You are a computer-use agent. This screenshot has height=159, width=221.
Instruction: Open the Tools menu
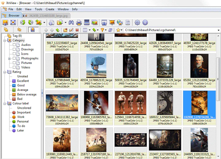pyautogui.click(x=38, y=9)
